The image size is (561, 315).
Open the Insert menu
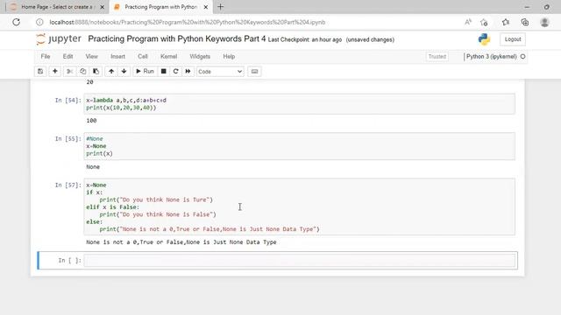click(x=117, y=56)
